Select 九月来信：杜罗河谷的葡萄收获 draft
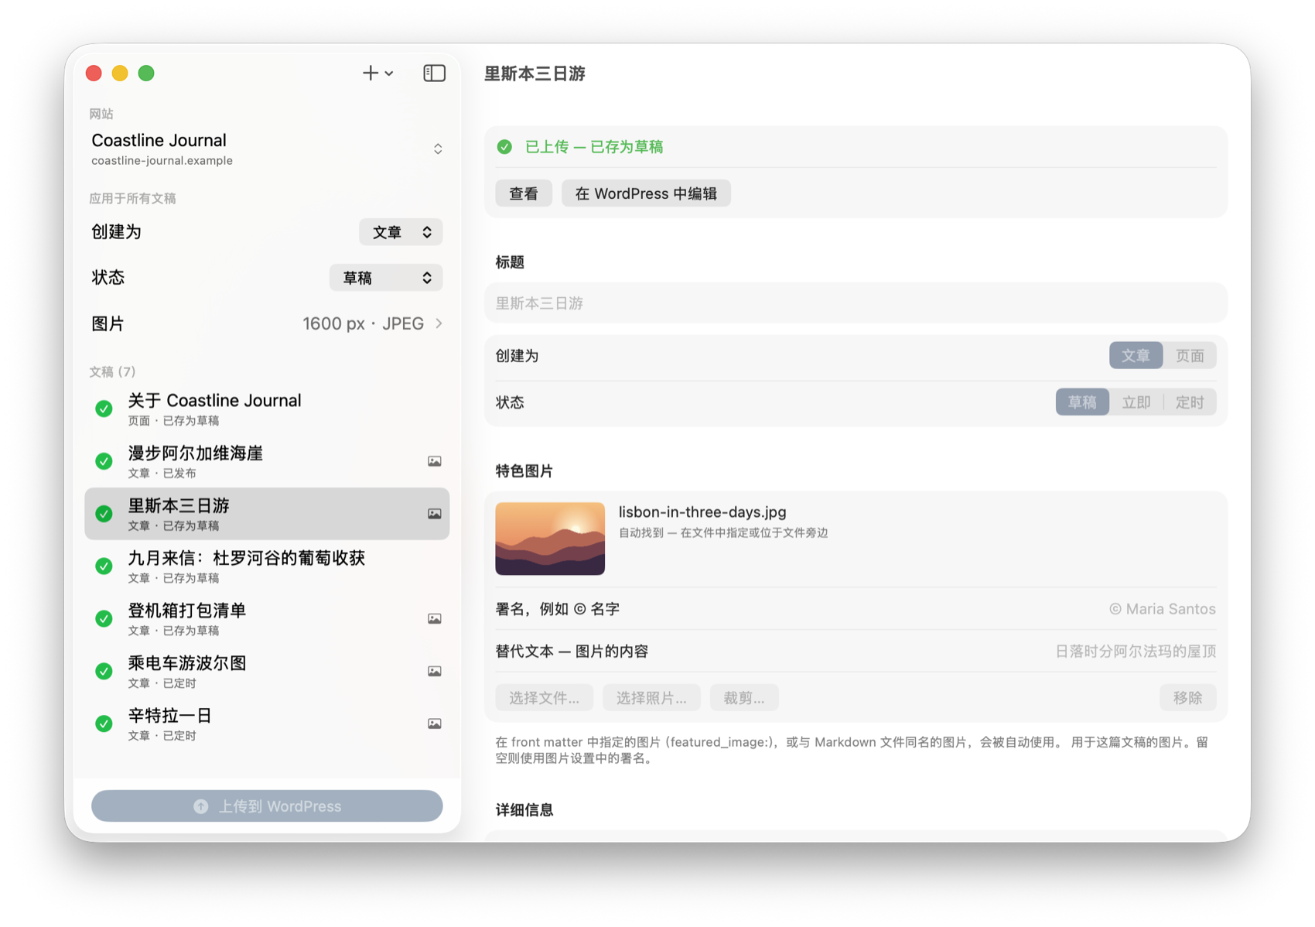1315x927 pixels. tap(267, 566)
